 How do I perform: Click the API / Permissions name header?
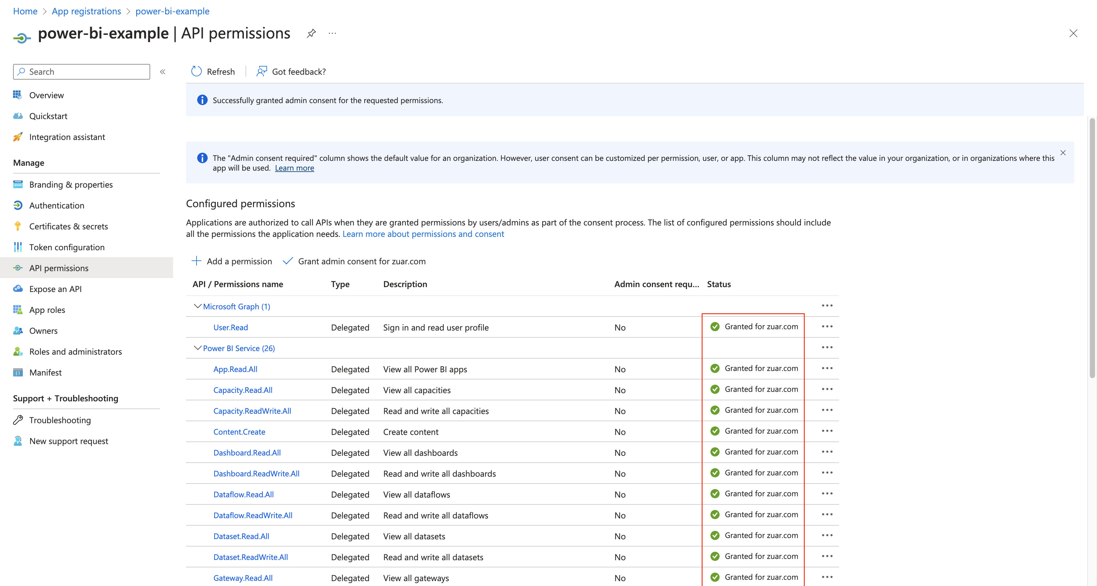238,284
